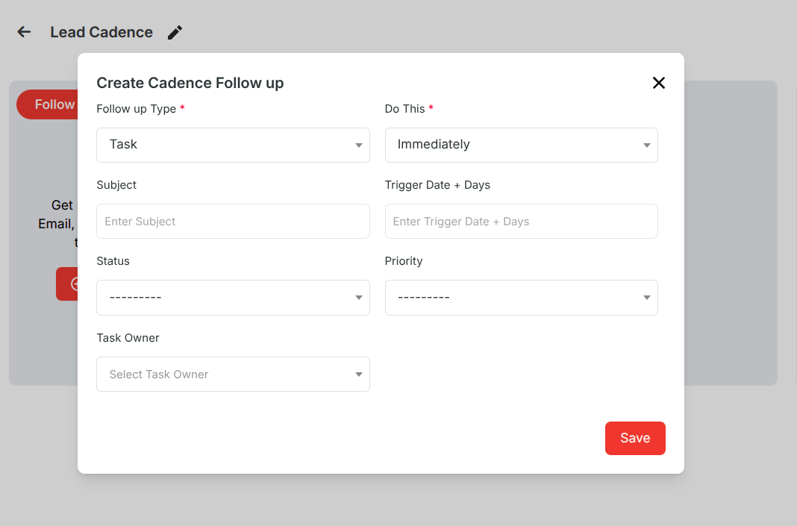Open the Select Task Owner dropdown
This screenshot has height=526, width=797.
[233, 374]
